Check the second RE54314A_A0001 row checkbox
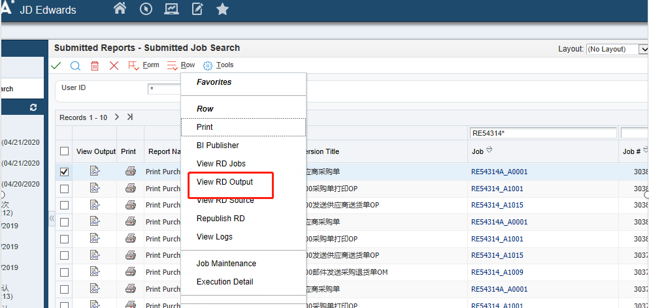Screen dimensions: 649x308 click(64, 222)
